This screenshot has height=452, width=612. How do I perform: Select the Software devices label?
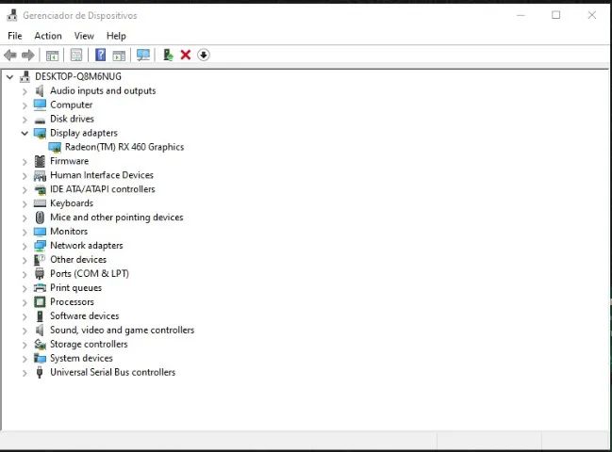[x=84, y=316]
